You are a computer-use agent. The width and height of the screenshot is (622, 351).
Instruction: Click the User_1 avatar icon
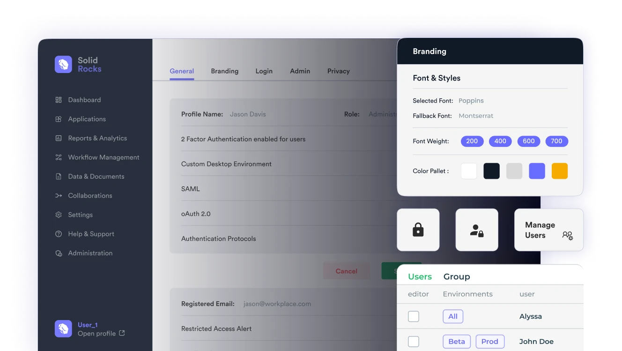[x=63, y=329]
